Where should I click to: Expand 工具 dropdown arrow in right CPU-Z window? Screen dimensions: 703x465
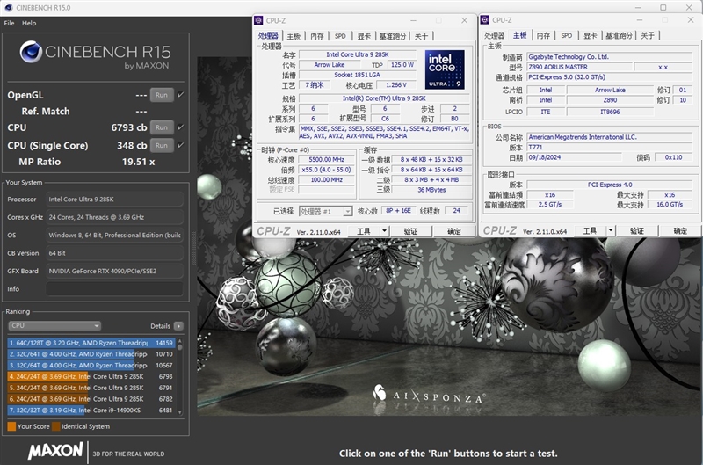(611, 231)
